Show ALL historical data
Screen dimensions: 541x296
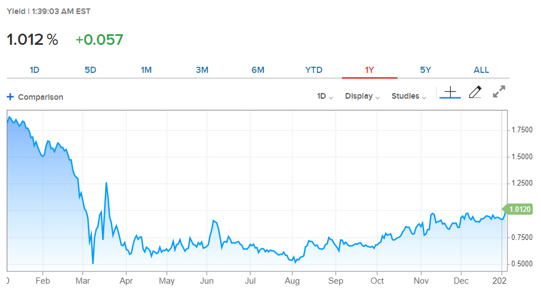tap(481, 70)
